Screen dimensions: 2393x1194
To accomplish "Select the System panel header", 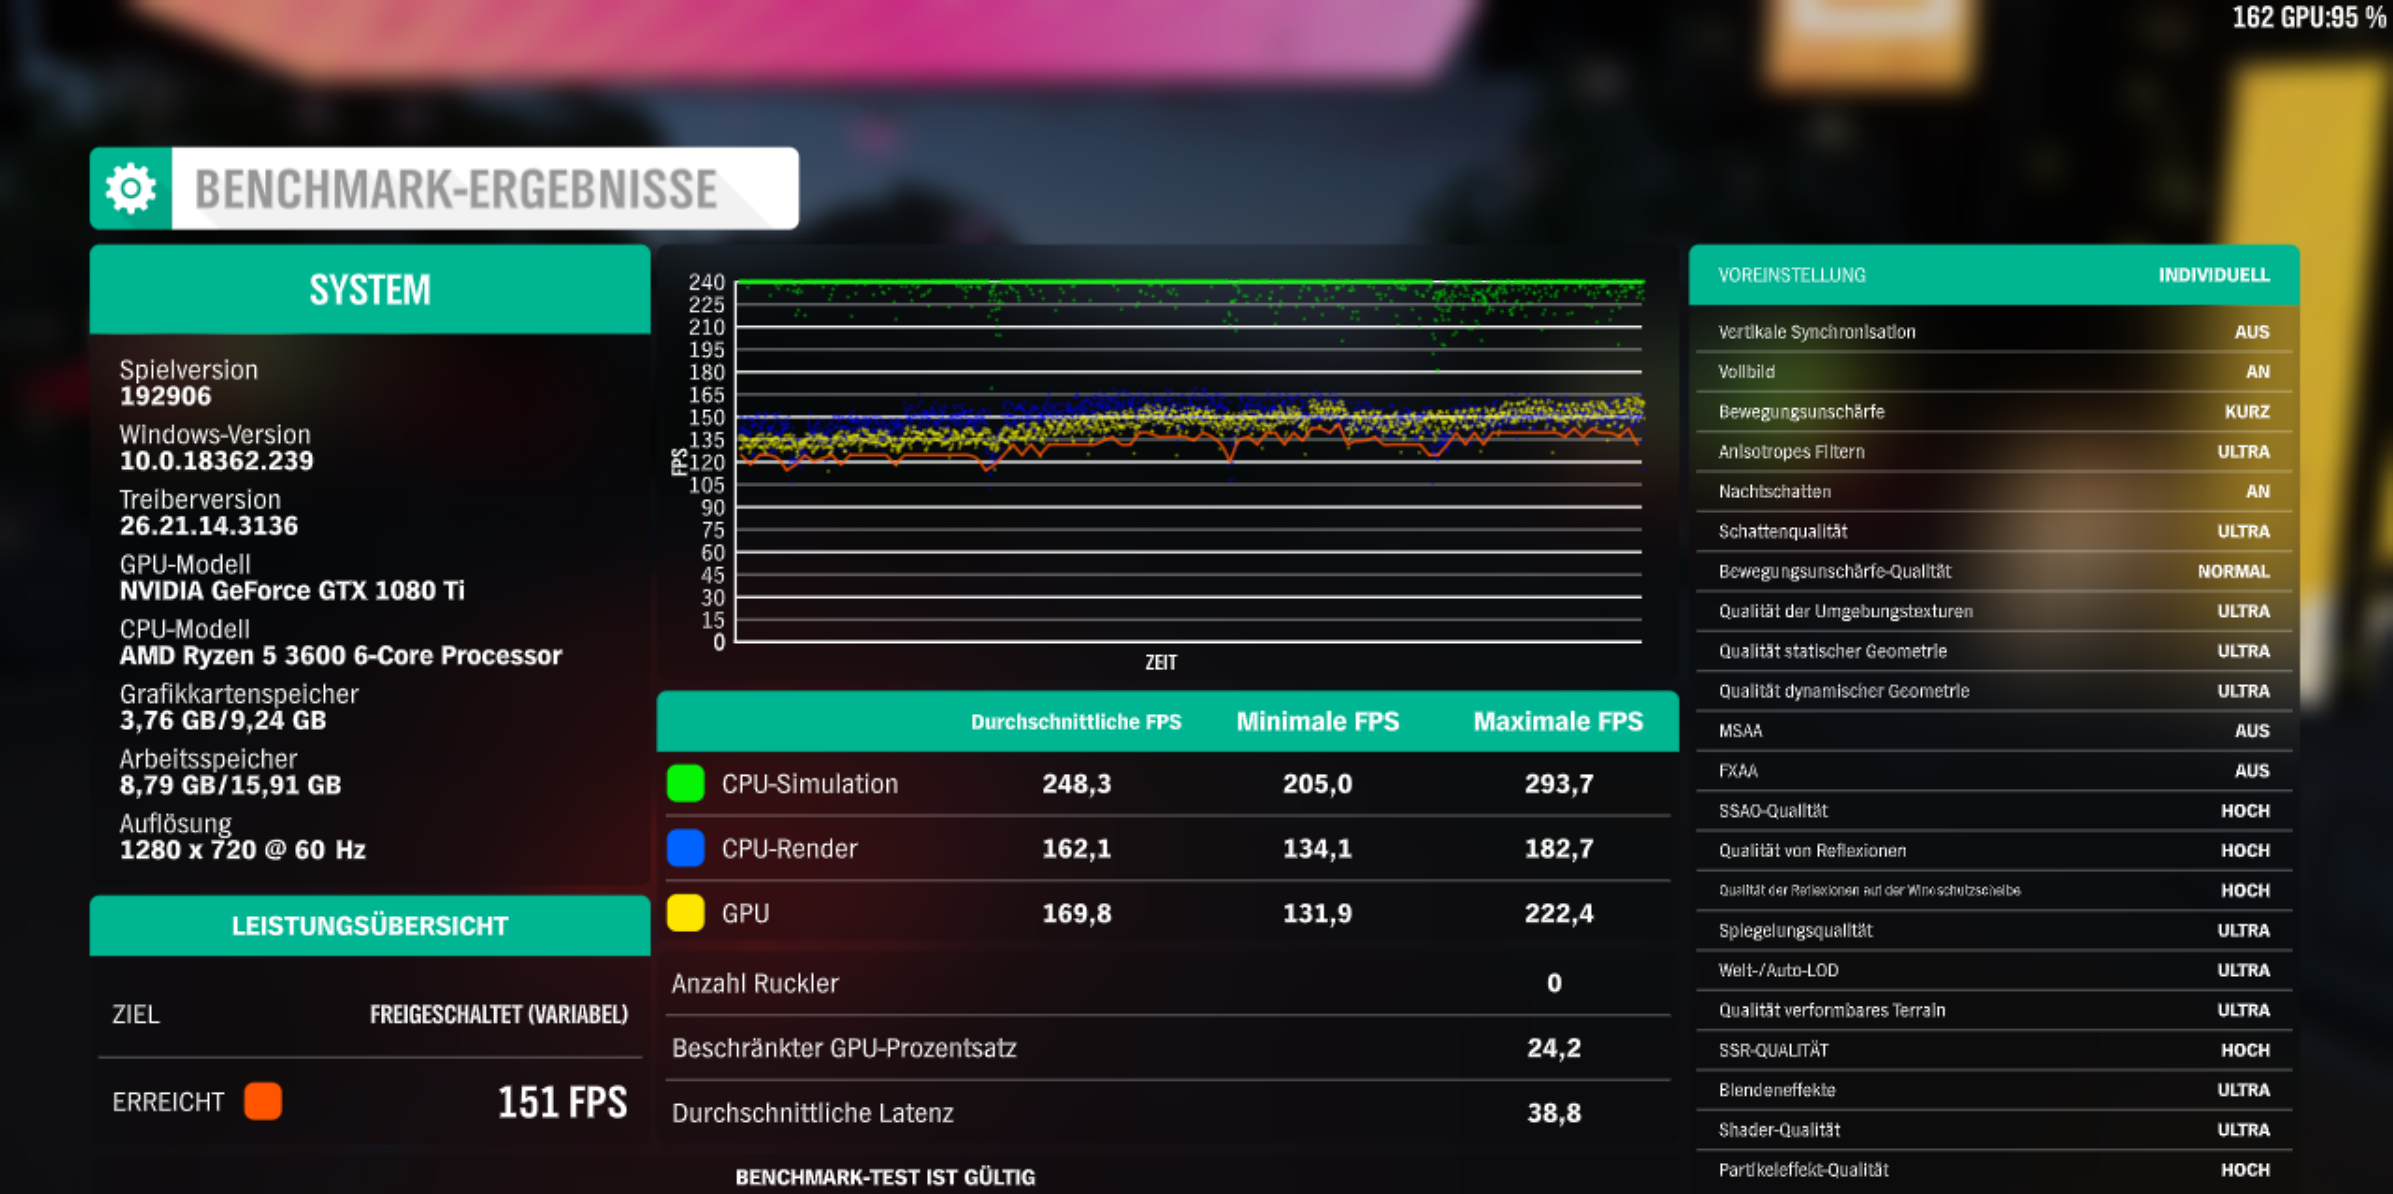I will [x=370, y=290].
